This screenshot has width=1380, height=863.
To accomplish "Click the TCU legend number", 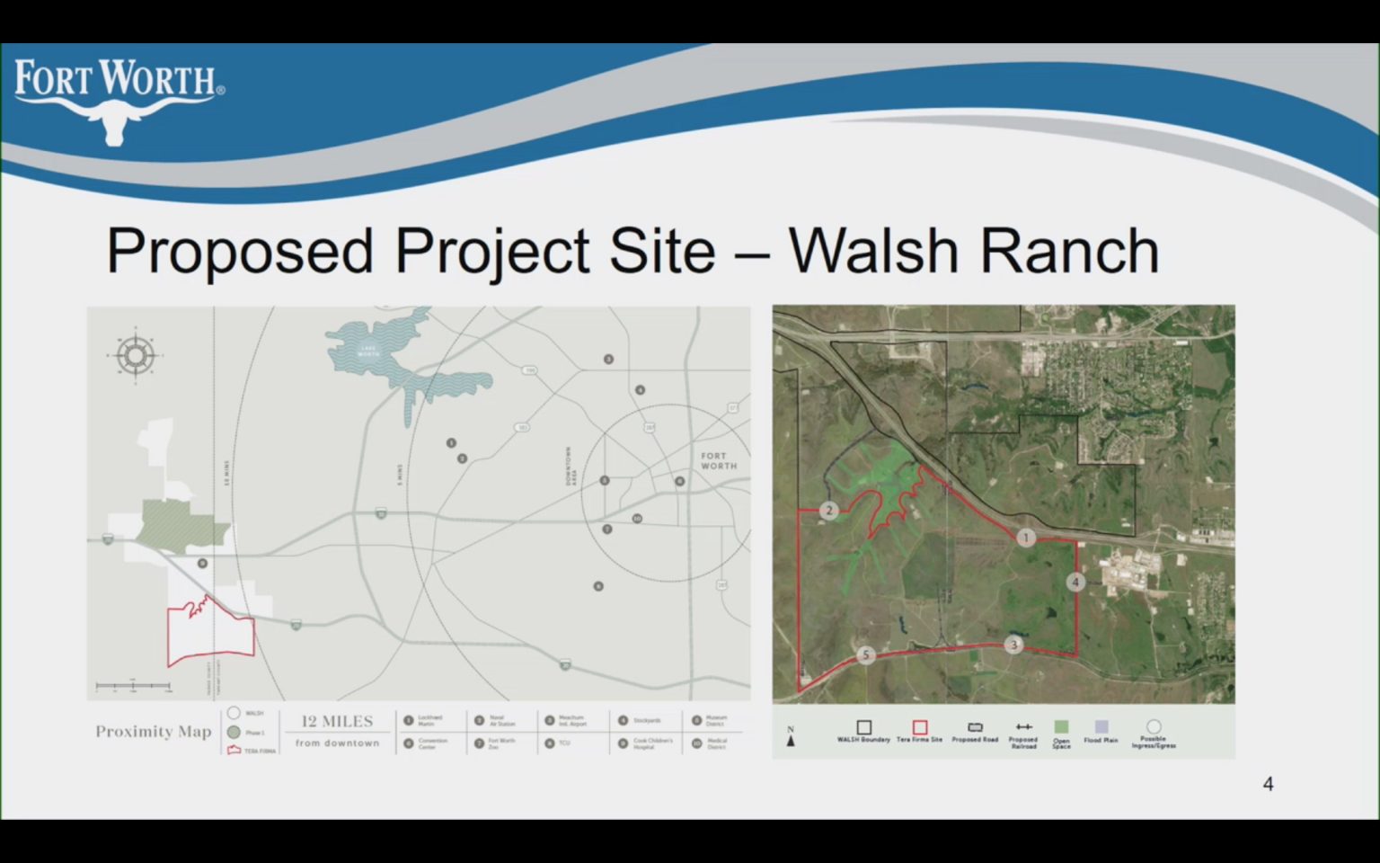I will pos(549,743).
